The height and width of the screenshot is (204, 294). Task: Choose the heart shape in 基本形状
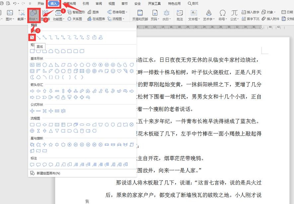119,71
